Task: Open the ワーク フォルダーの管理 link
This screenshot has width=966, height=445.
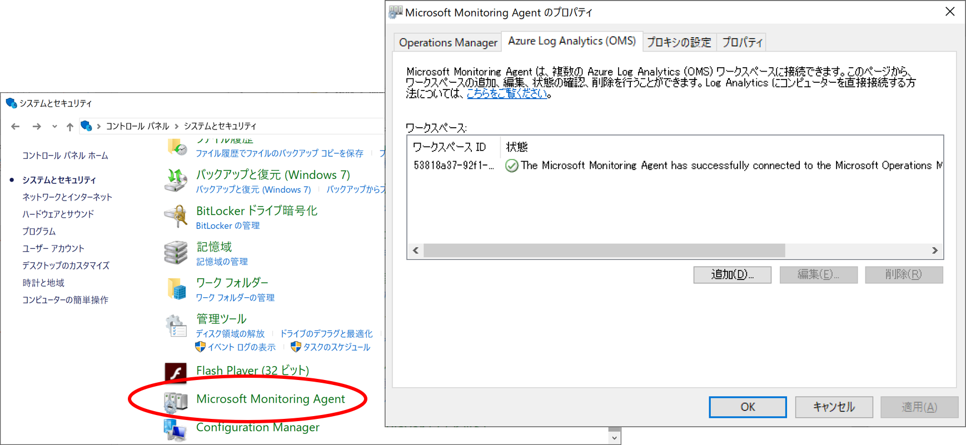Action: pyautogui.click(x=235, y=298)
